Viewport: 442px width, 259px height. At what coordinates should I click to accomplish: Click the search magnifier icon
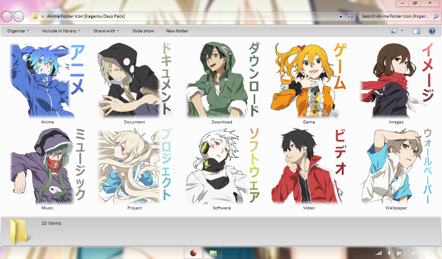[x=436, y=16]
